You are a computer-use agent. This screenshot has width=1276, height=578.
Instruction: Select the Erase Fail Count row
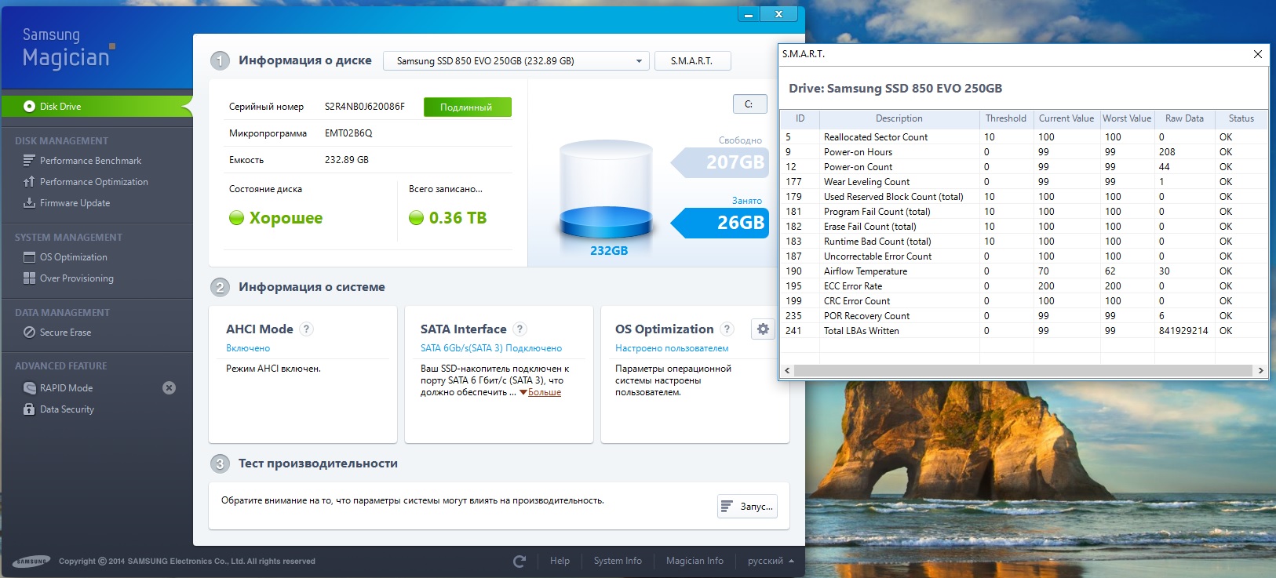pyautogui.click(x=1024, y=227)
